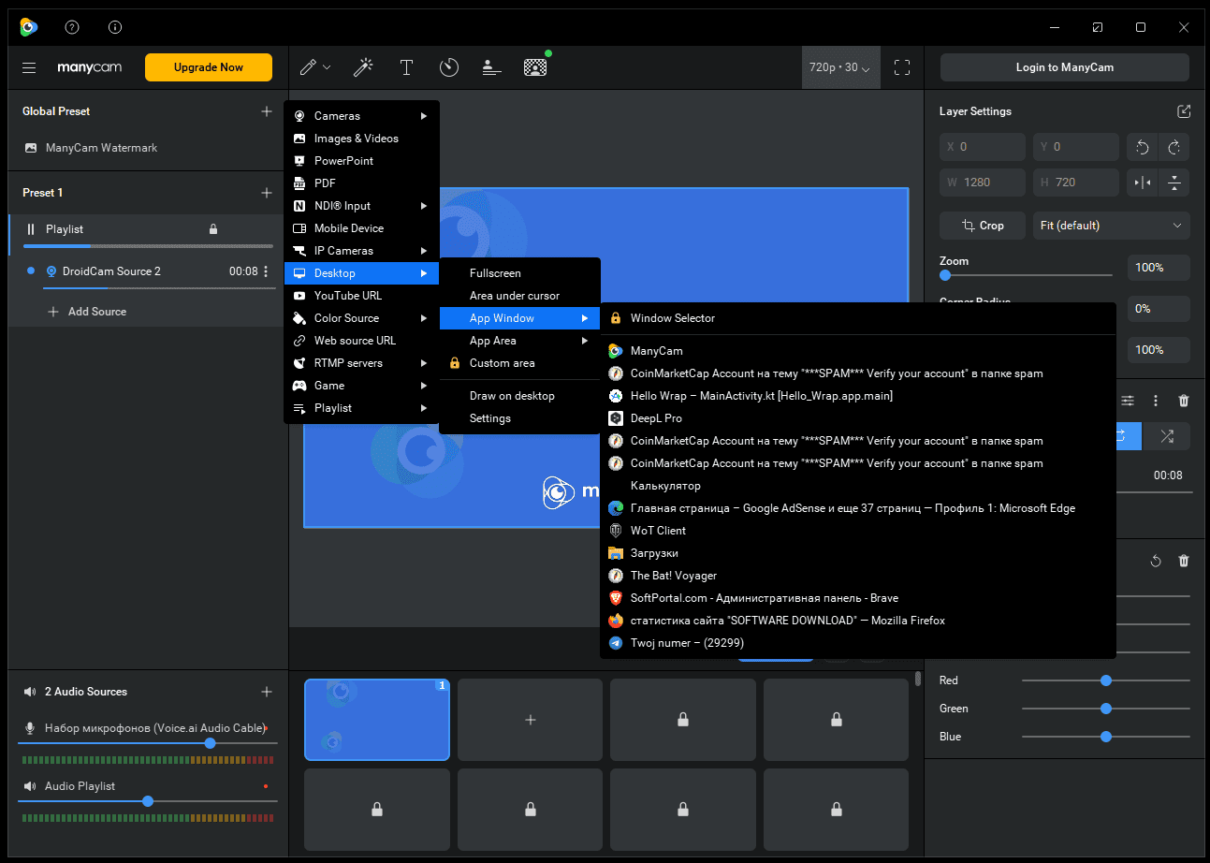Screen dimensions: 1210x863
Task: Open the lower third tool
Action: 491,67
